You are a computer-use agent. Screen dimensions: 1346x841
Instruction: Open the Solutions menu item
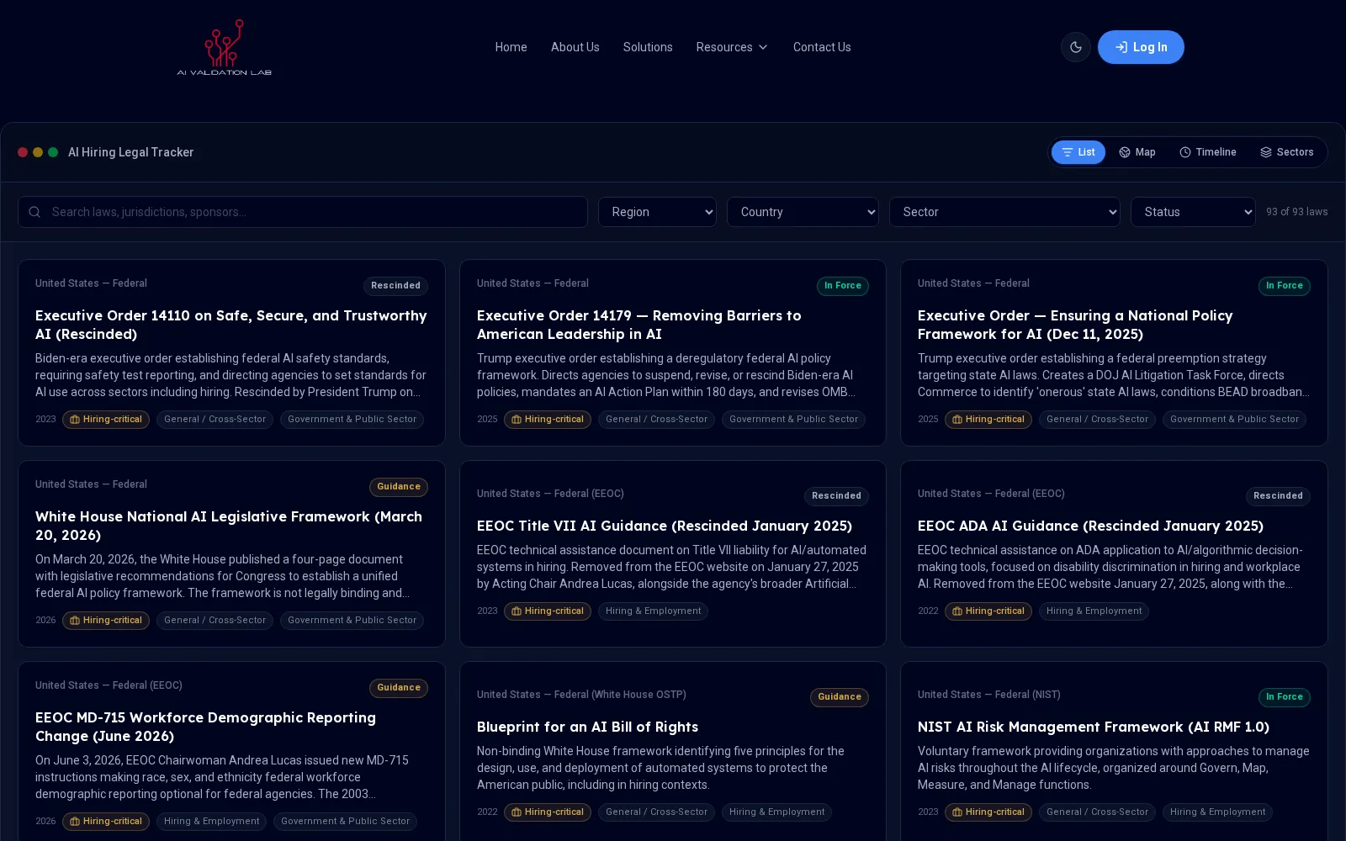[648, 47]
